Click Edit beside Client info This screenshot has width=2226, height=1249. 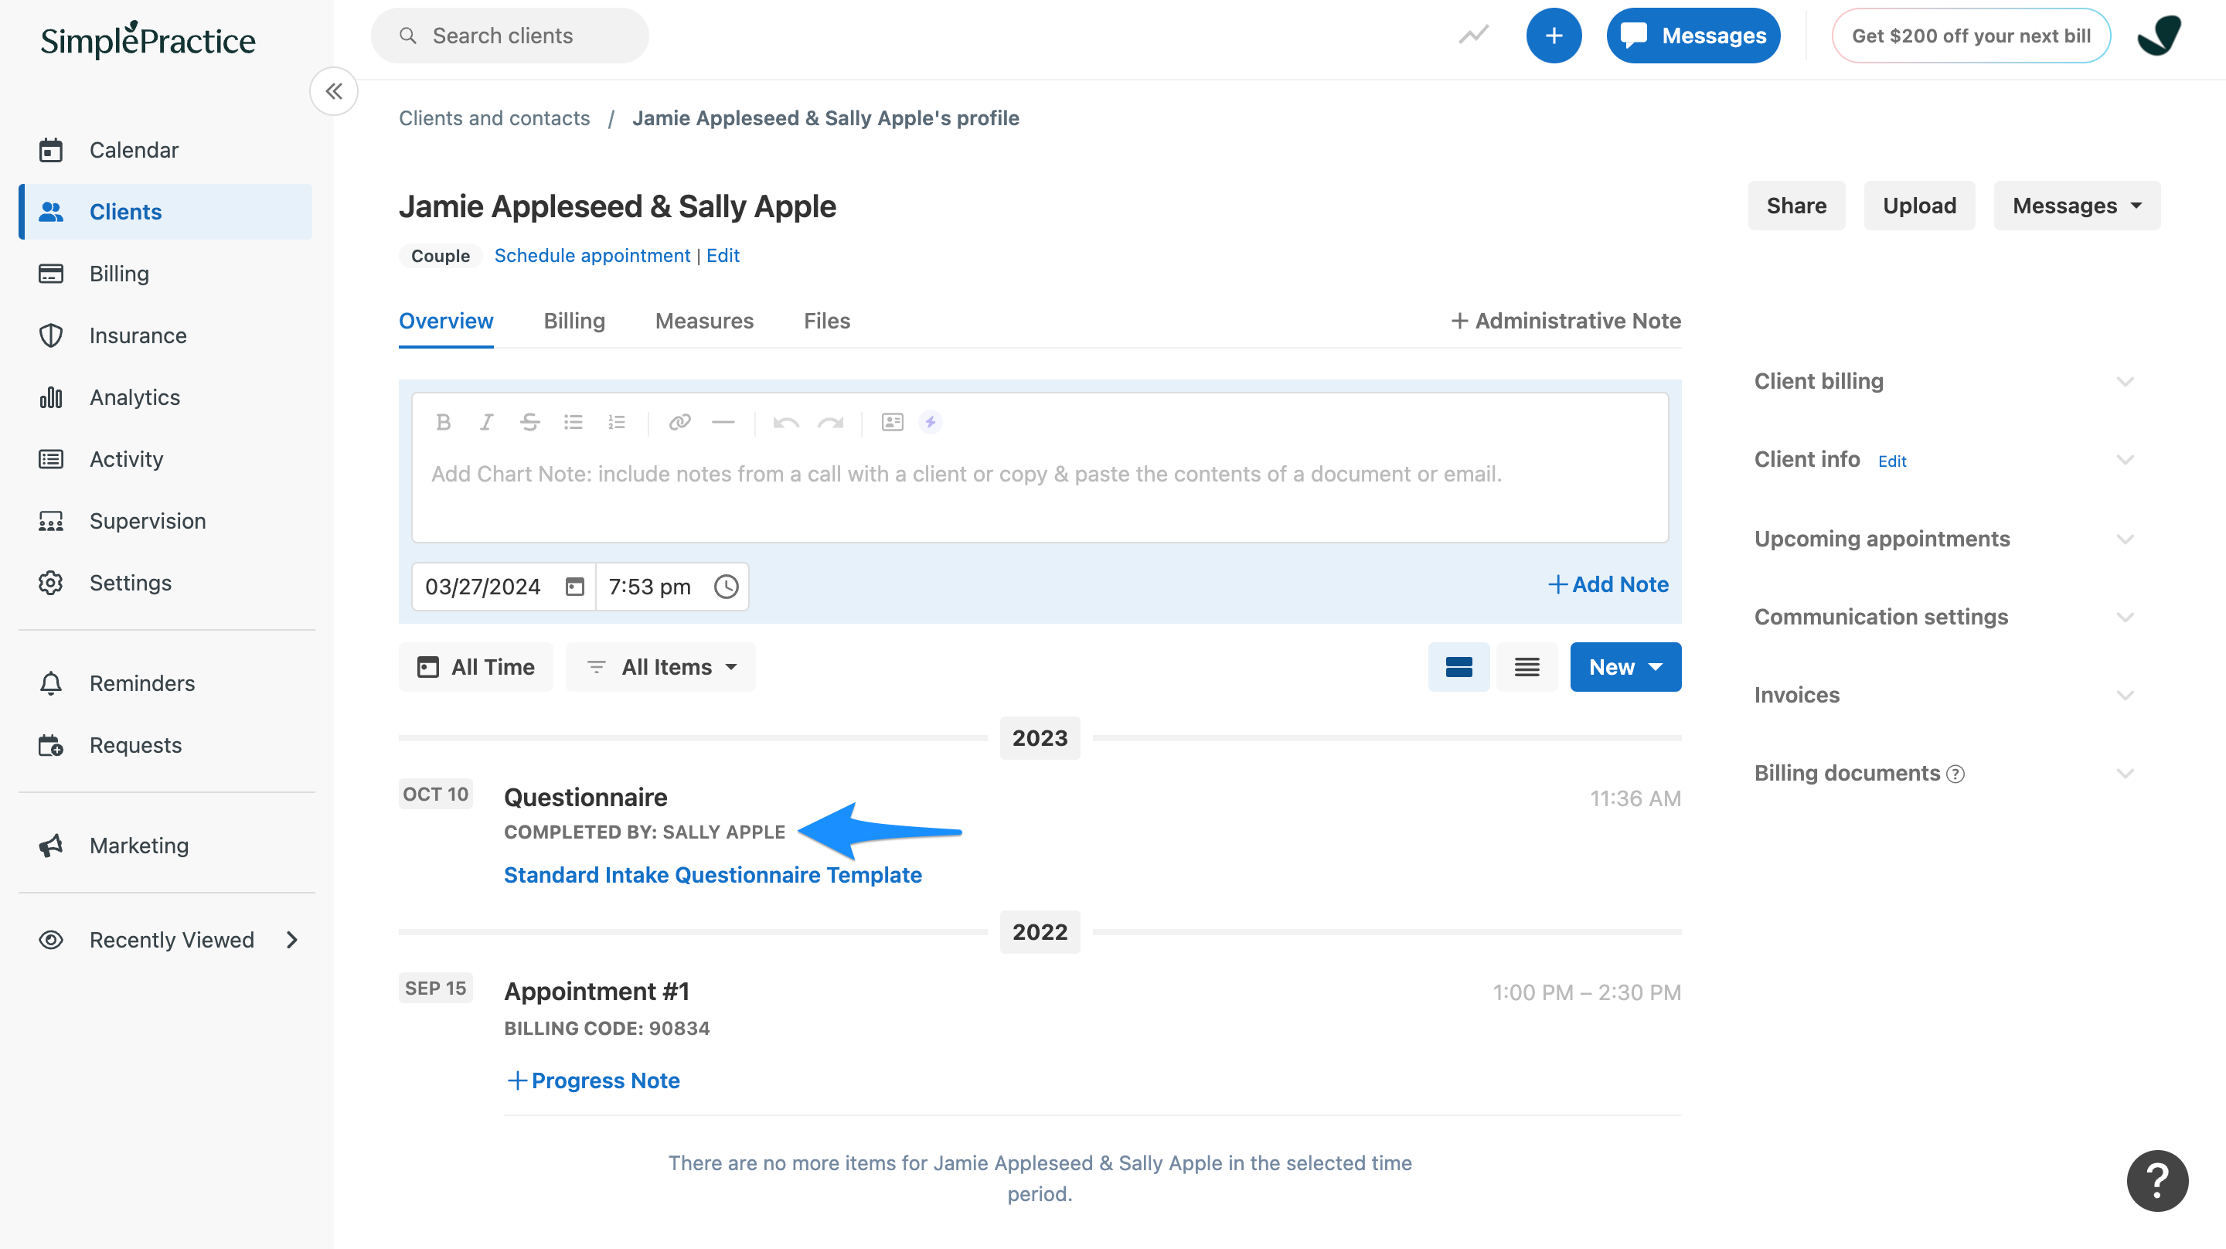tap(1891, 461)
